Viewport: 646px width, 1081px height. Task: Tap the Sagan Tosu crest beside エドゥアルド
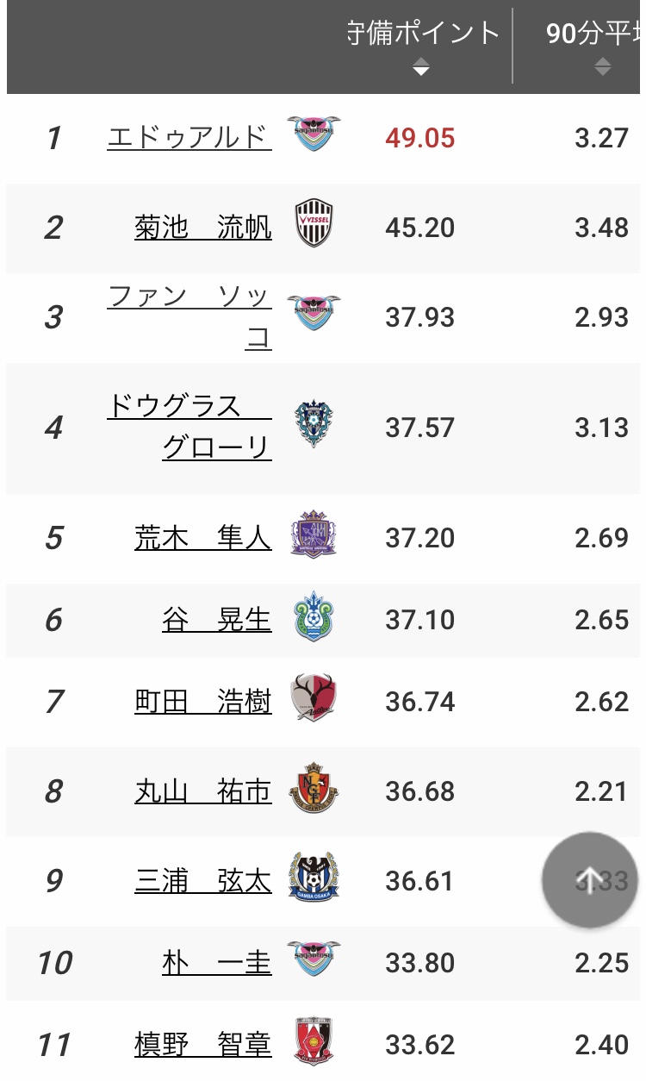[314, 134]
